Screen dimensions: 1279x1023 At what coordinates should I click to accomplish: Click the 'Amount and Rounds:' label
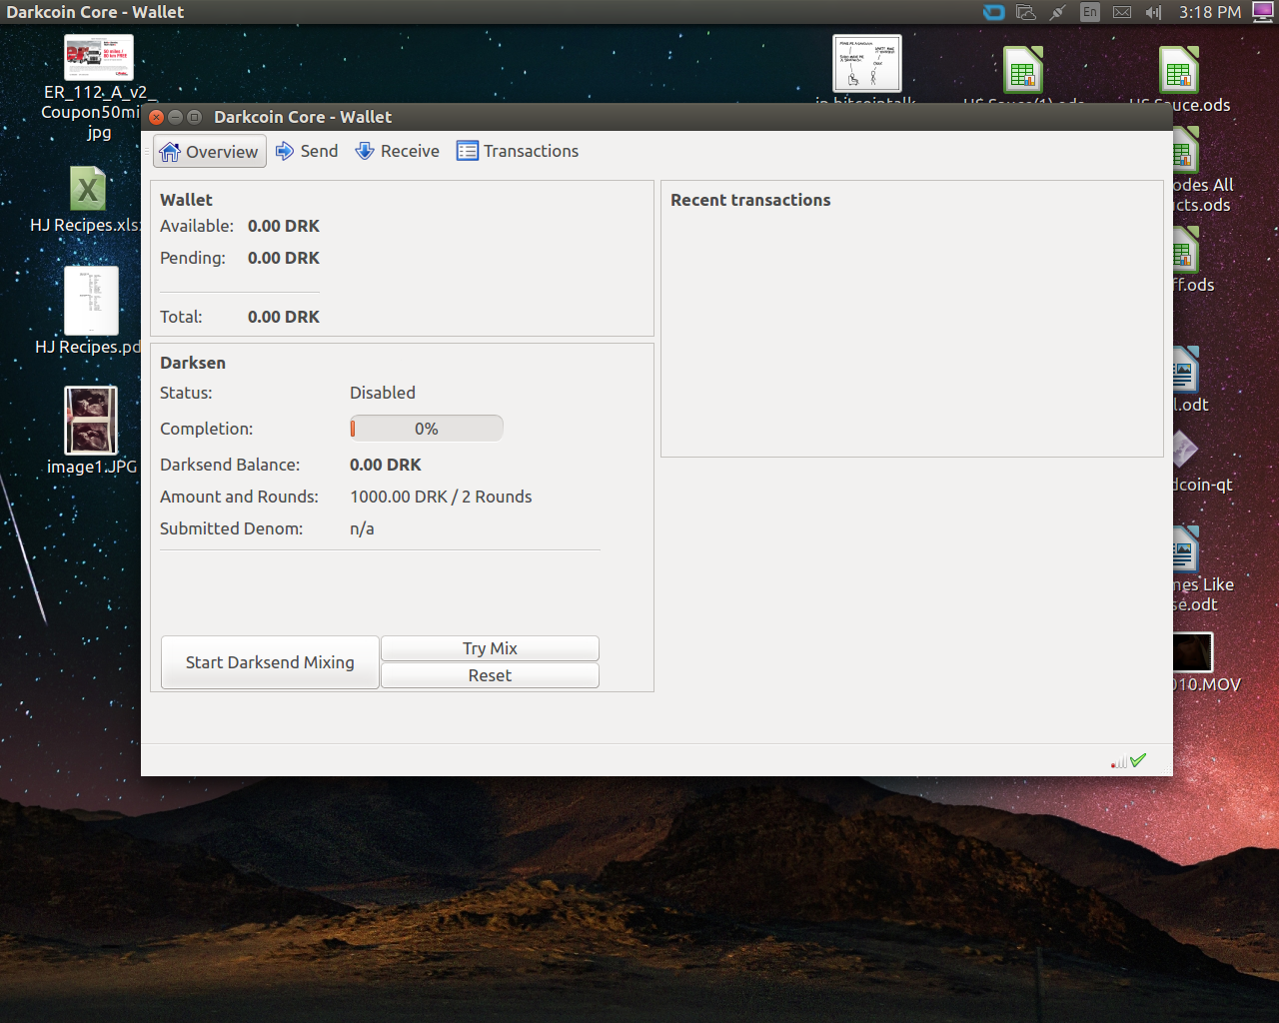[x=239, y=497]
